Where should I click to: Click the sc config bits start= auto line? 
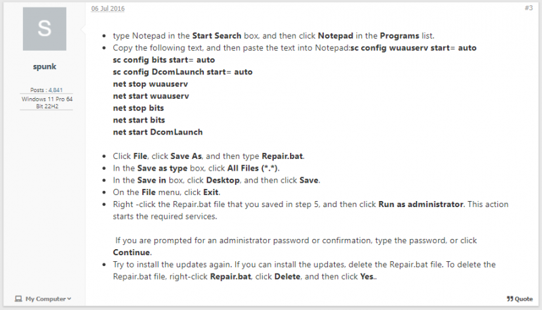click(164, 60)
